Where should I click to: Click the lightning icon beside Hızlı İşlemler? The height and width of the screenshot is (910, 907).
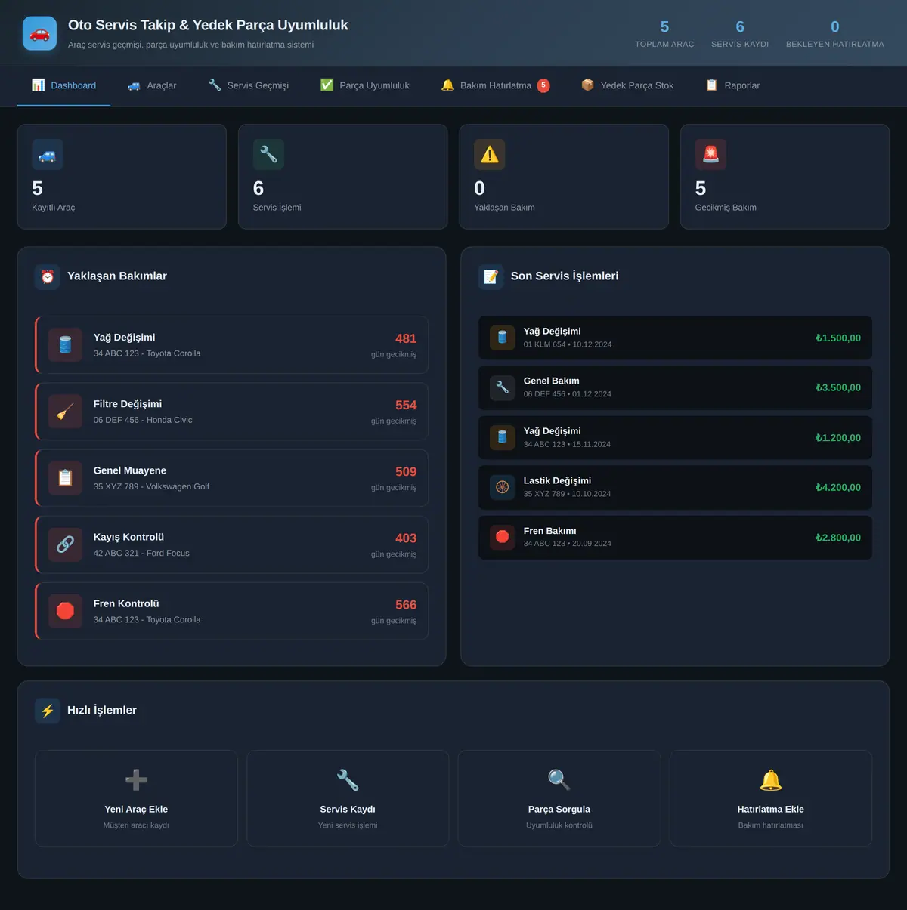(x=48, y=711)
